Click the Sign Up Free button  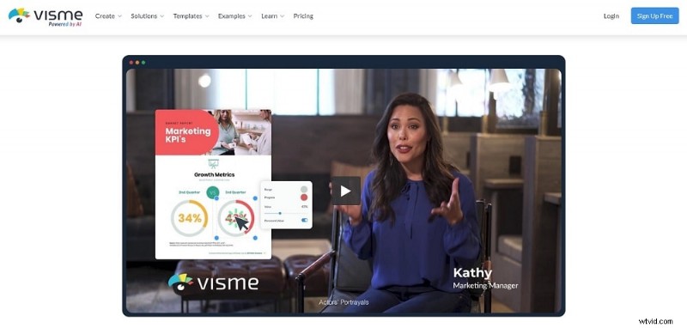coord(654,15)
